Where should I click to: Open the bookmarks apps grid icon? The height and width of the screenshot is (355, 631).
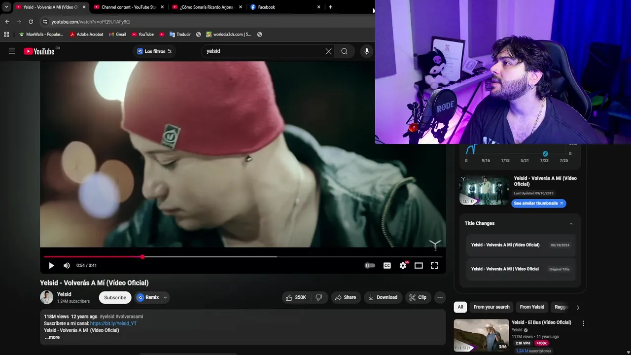click(x=6, y=35)
